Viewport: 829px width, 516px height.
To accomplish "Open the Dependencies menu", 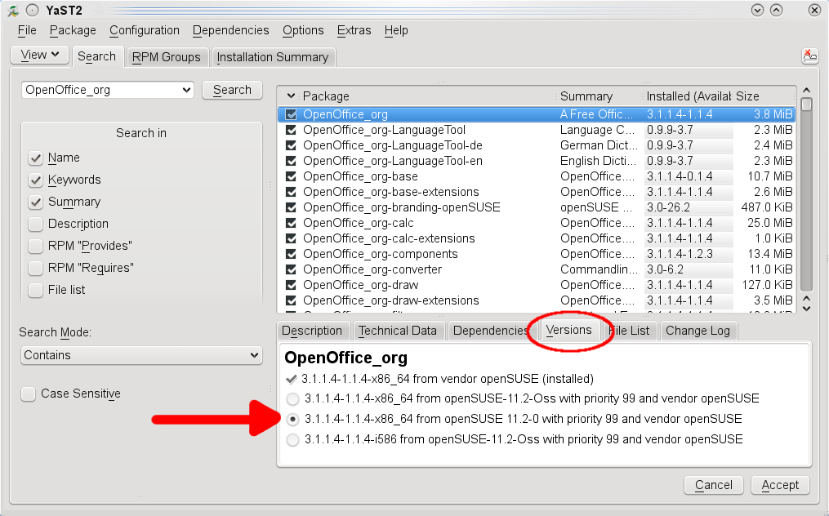I will (230, 30).
